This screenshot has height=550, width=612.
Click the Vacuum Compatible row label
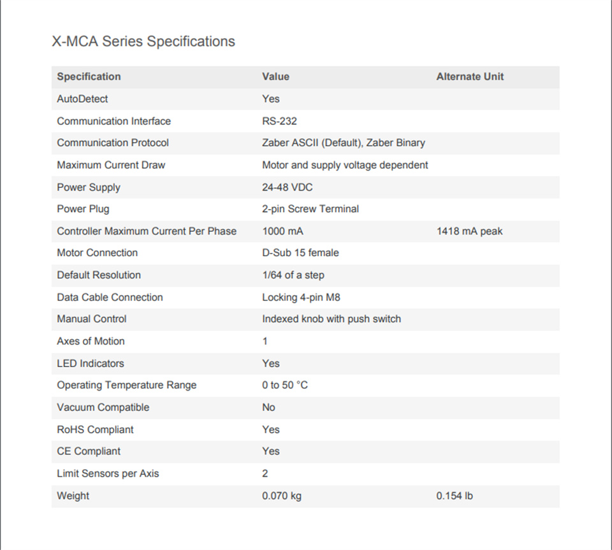(103, 407)
